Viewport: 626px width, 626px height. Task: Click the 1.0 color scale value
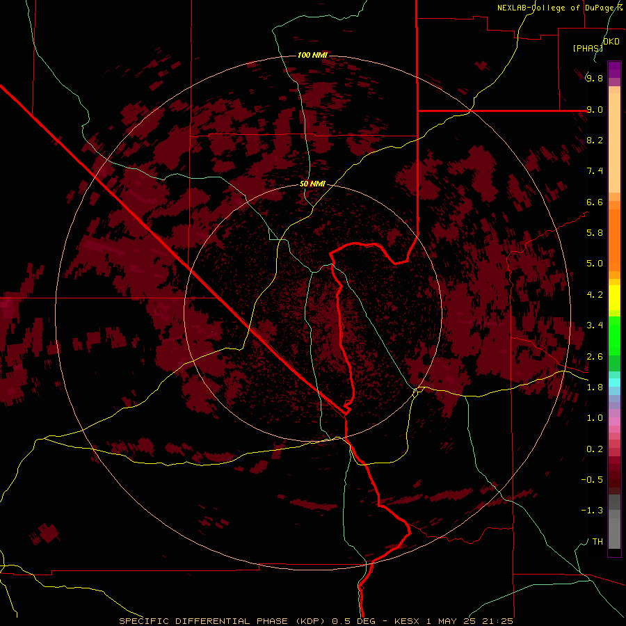pos(595,417)
